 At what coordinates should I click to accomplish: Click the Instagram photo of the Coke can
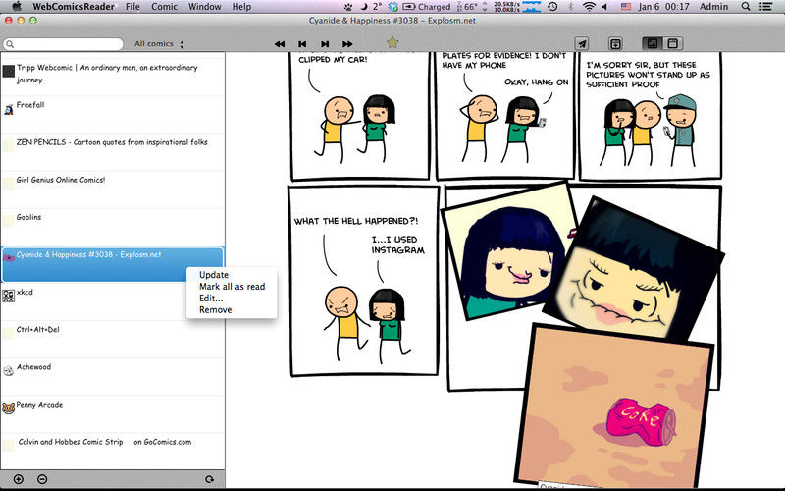(614, 406)
